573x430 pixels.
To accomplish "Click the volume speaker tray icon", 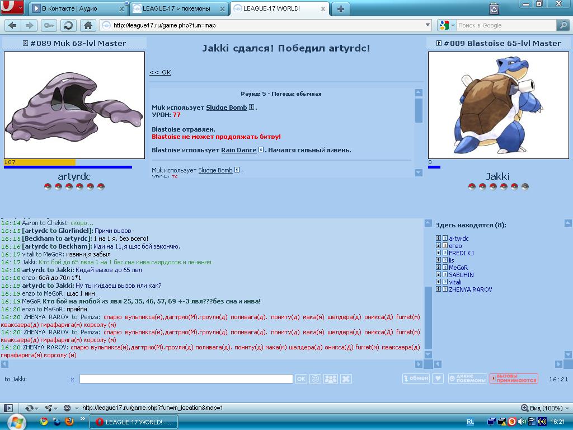I will coord(522,422).
